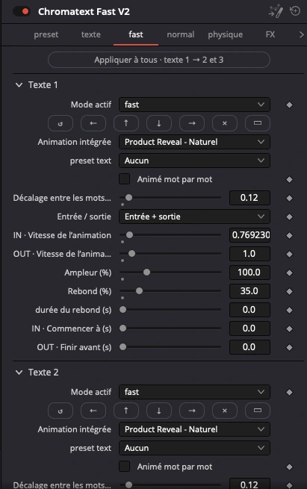
Task: Keyframe durée du rebond (s)
Action: point(289,311)
